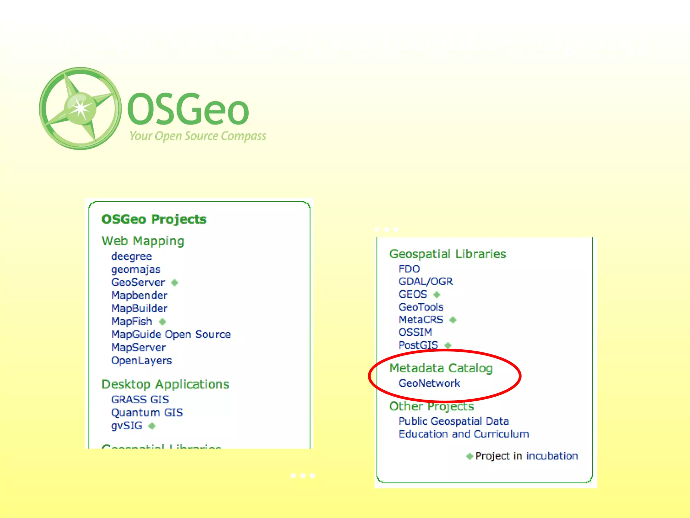Open the GRASS GIS link
Viewport: 690px width, 518px height.
tap(140, 400)
